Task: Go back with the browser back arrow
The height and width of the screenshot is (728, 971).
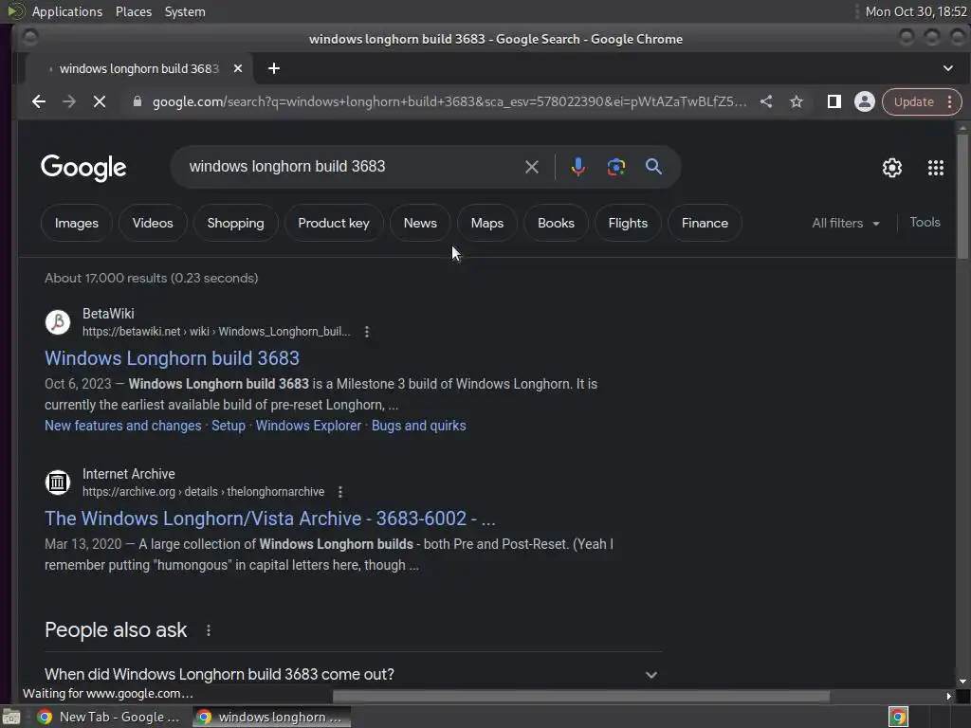Action: [x=39, y=101]
